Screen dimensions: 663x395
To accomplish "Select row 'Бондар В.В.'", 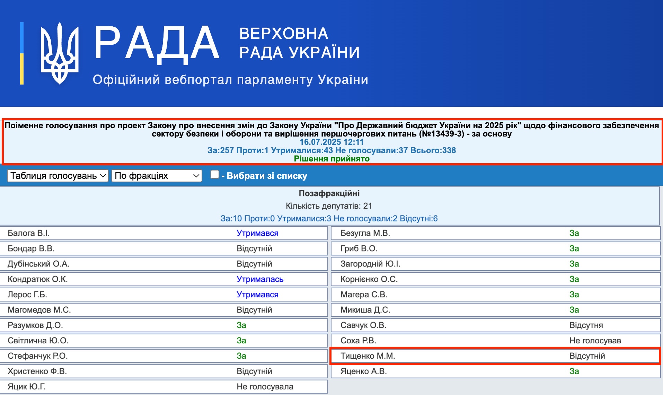I will point(163,248).
